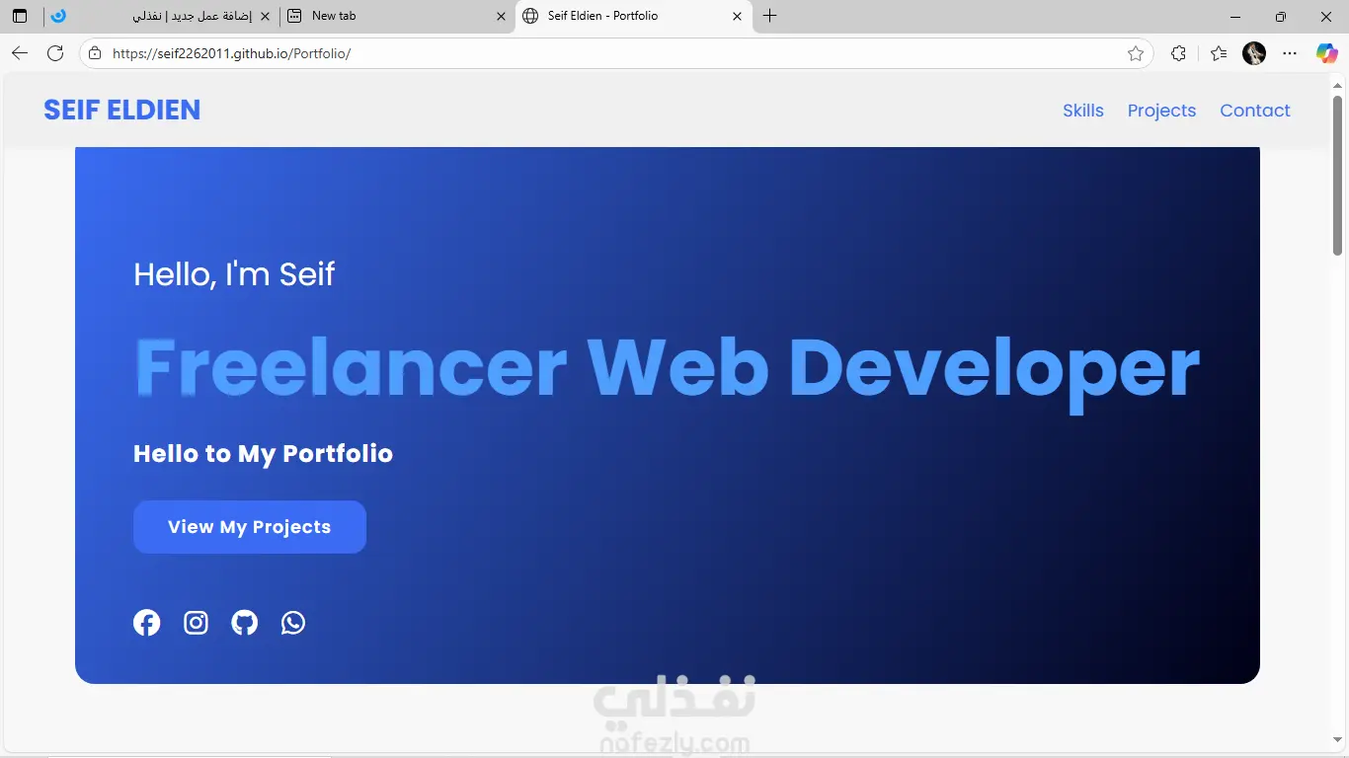Viewport: 1349px width, 758px height.
Task: Click the scrollbar down arrow
Action: tap(1338, 741)
